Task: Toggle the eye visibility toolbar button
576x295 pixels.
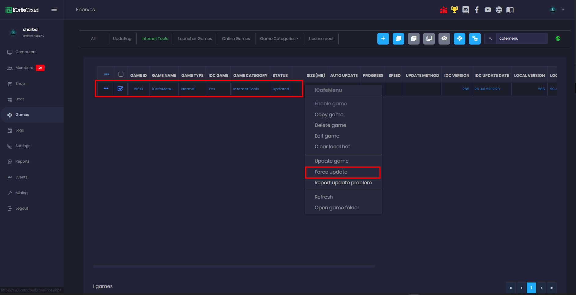Action: tap(444, 38)
